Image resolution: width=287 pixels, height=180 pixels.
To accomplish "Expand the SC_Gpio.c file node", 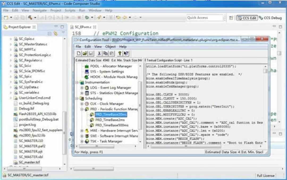I will (11, 39).
